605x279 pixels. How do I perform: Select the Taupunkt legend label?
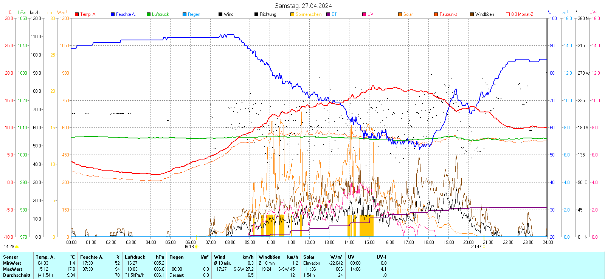click(x=448, y=14)
